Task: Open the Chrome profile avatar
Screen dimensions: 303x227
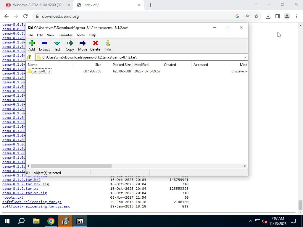Action: click(287, 17)
